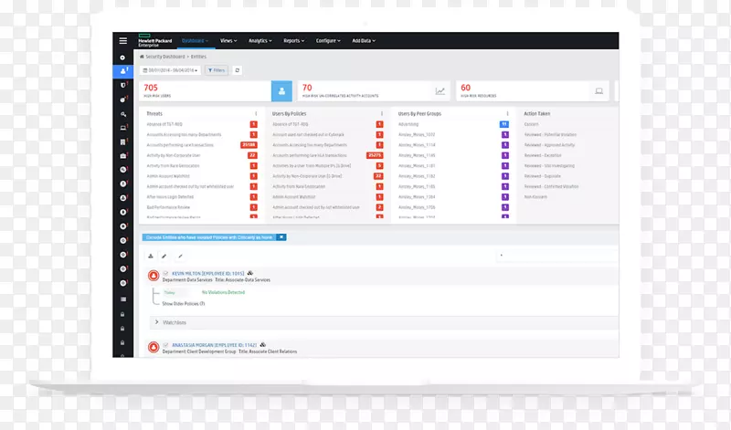
Task: Remove the blue exclude entities filter tag
Action: [x=281, y=237]
